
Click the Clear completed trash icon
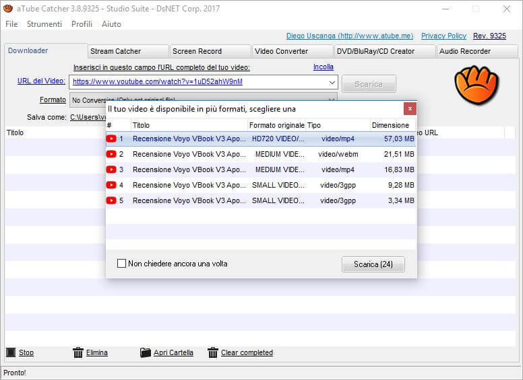(x=213, y=352)
